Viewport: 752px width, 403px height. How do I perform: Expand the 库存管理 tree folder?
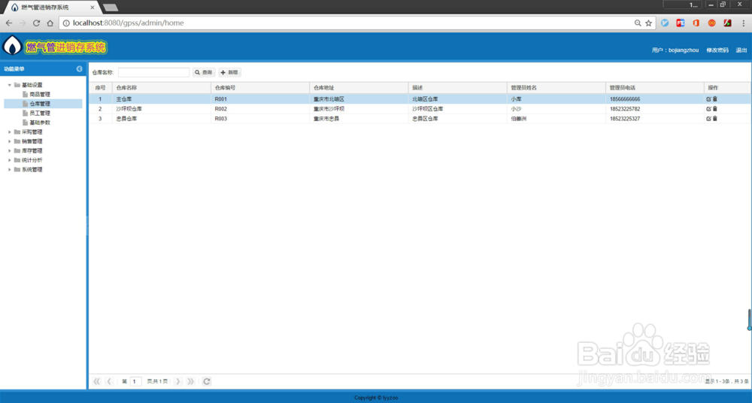(10, 150)
